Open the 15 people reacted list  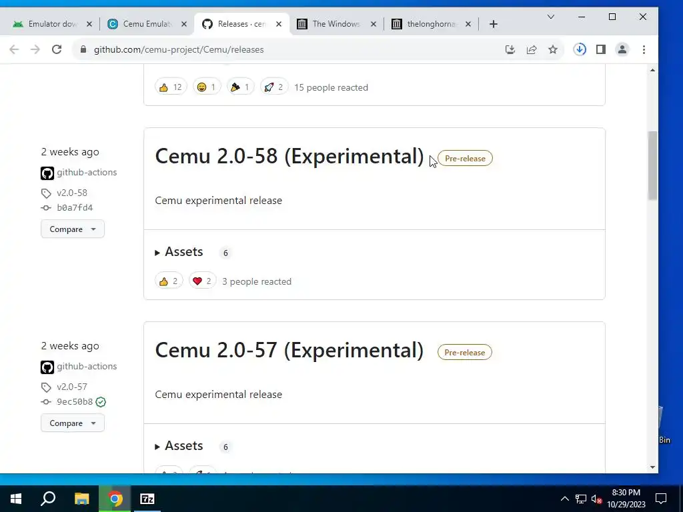pyautogui.click(x=331, y=87)
